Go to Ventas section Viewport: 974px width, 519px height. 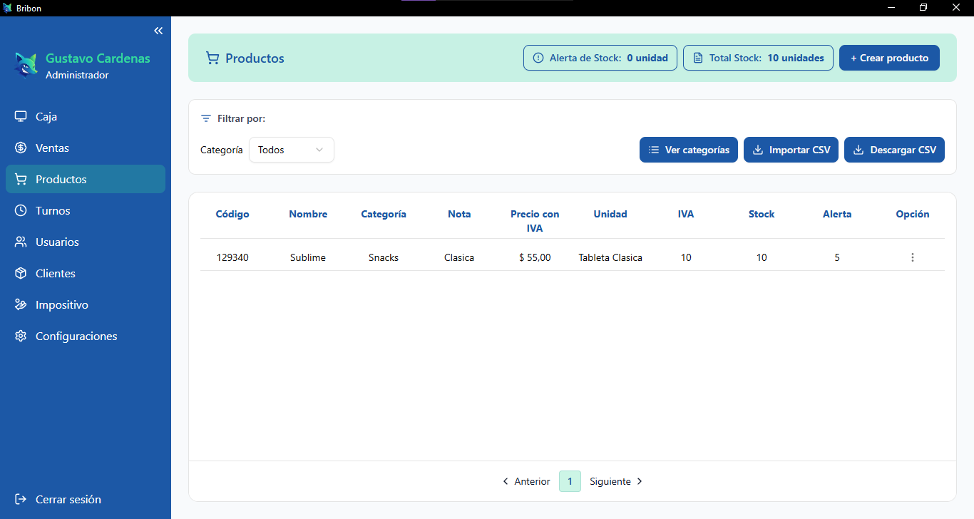[52, 148]
